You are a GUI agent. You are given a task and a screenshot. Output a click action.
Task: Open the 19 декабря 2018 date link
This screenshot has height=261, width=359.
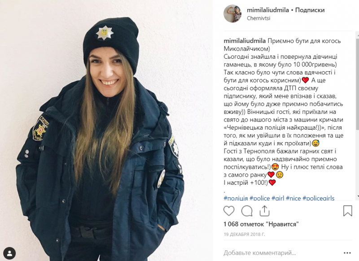pyautogui.click(x=244, y=235)
